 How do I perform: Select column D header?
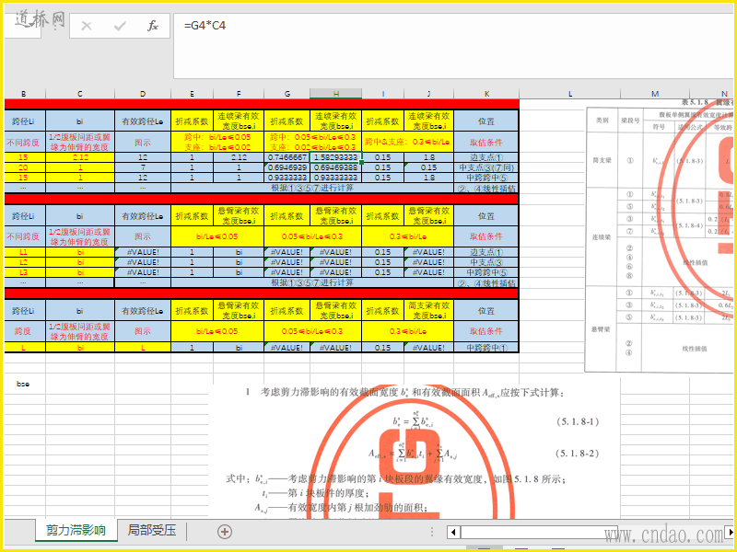point(143,94)
